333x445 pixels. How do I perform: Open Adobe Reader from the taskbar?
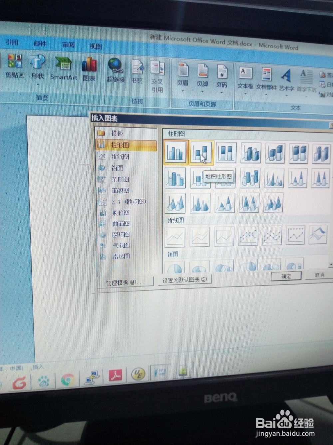point(115,376)
